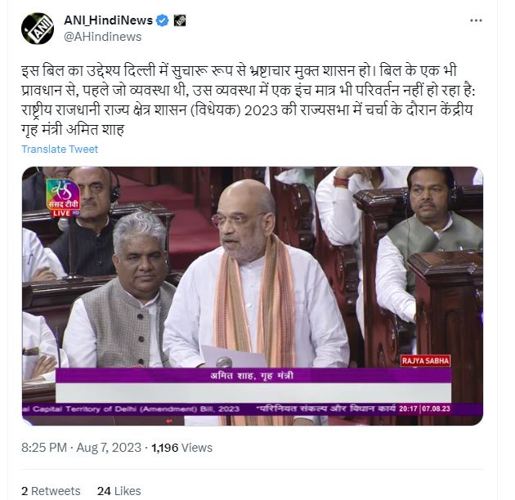
Task: Click the red LIVE HD badge
Action: pos(65,213)
